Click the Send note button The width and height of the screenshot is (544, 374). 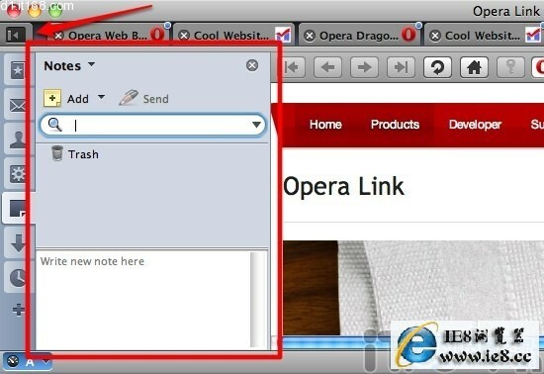[x=143, y=99]
